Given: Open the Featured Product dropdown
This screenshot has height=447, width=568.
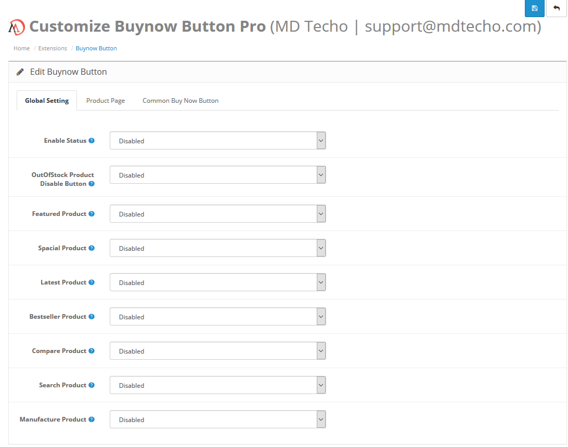Looking at the screenshot, I should [x=218, y=214].
